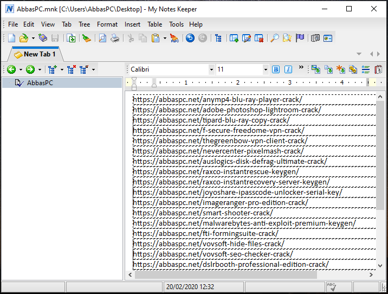Click the green broom icon
388x294 pixels.
pyautogui.click(x=87, y=38)
